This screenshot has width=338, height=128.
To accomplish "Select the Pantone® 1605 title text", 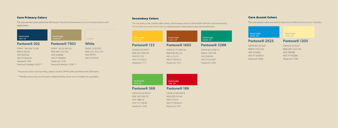I will [179, 45].
